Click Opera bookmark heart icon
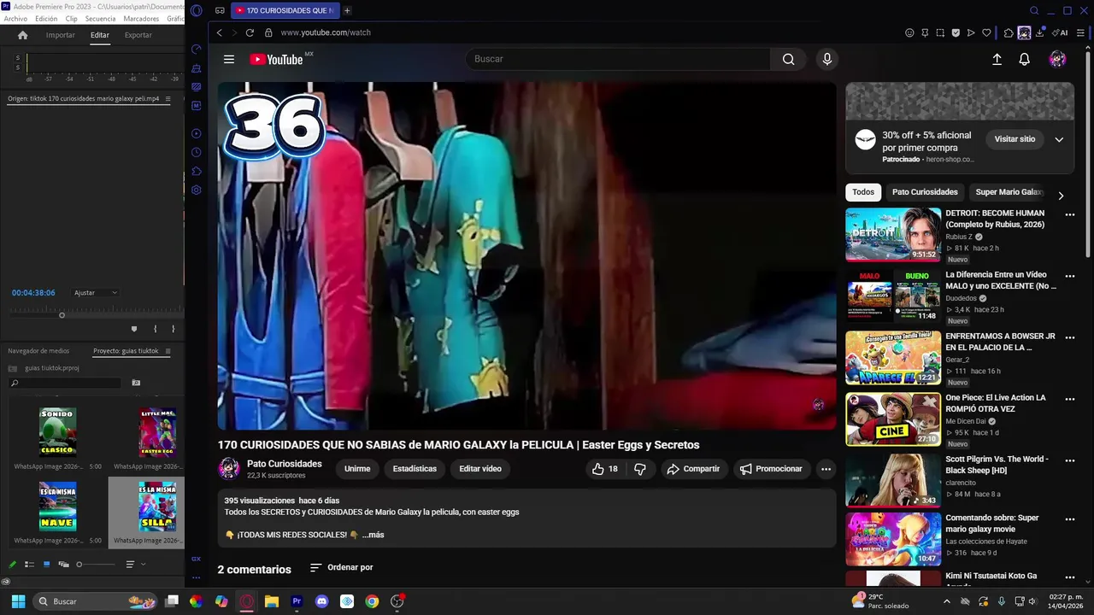Image resolution: width=1094 pixels, height=615 pixels. click(x=986, y=32)
